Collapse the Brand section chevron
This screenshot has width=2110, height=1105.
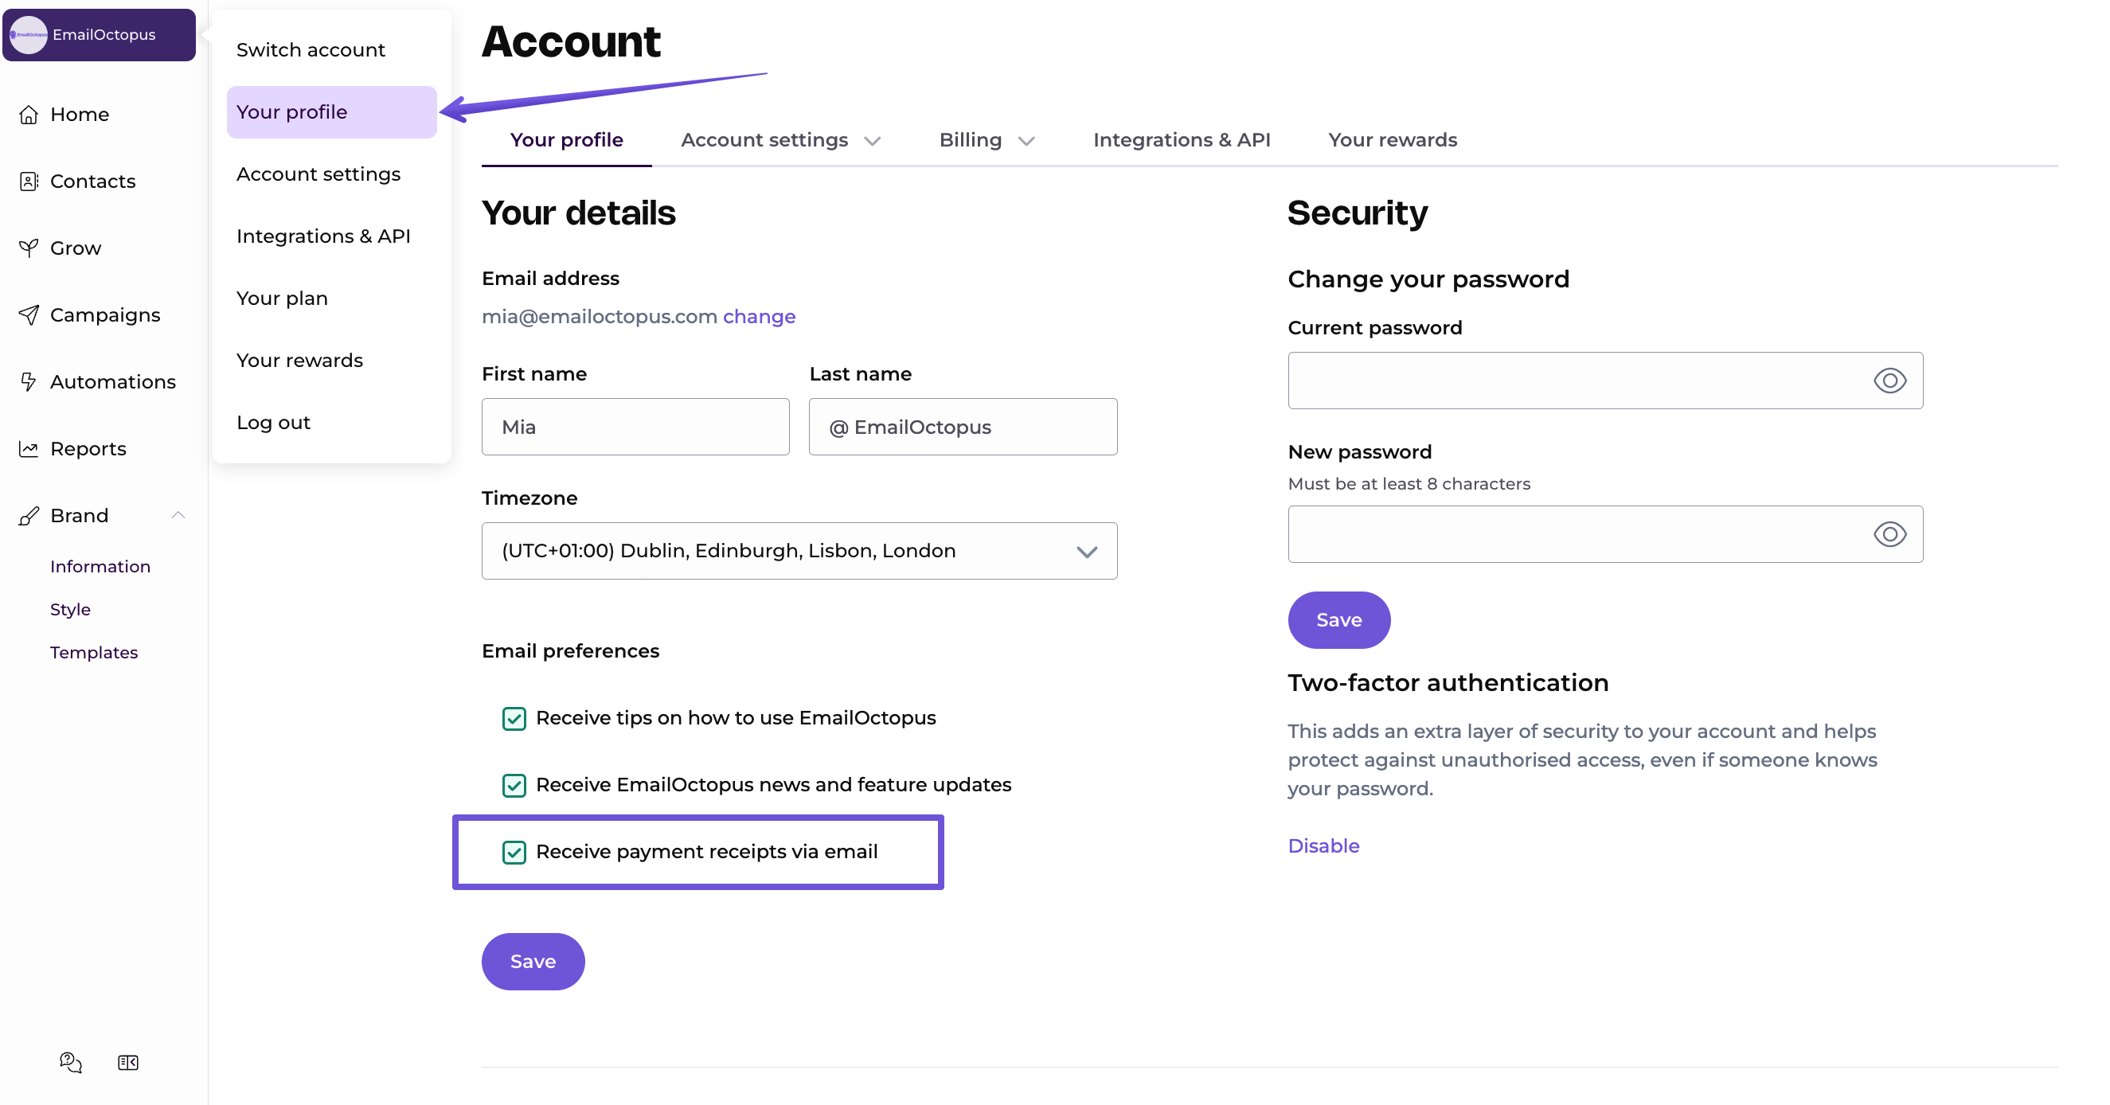(178, 515)
